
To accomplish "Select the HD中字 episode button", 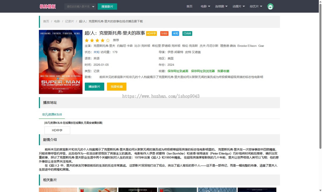I will click(x=57, y=130).
